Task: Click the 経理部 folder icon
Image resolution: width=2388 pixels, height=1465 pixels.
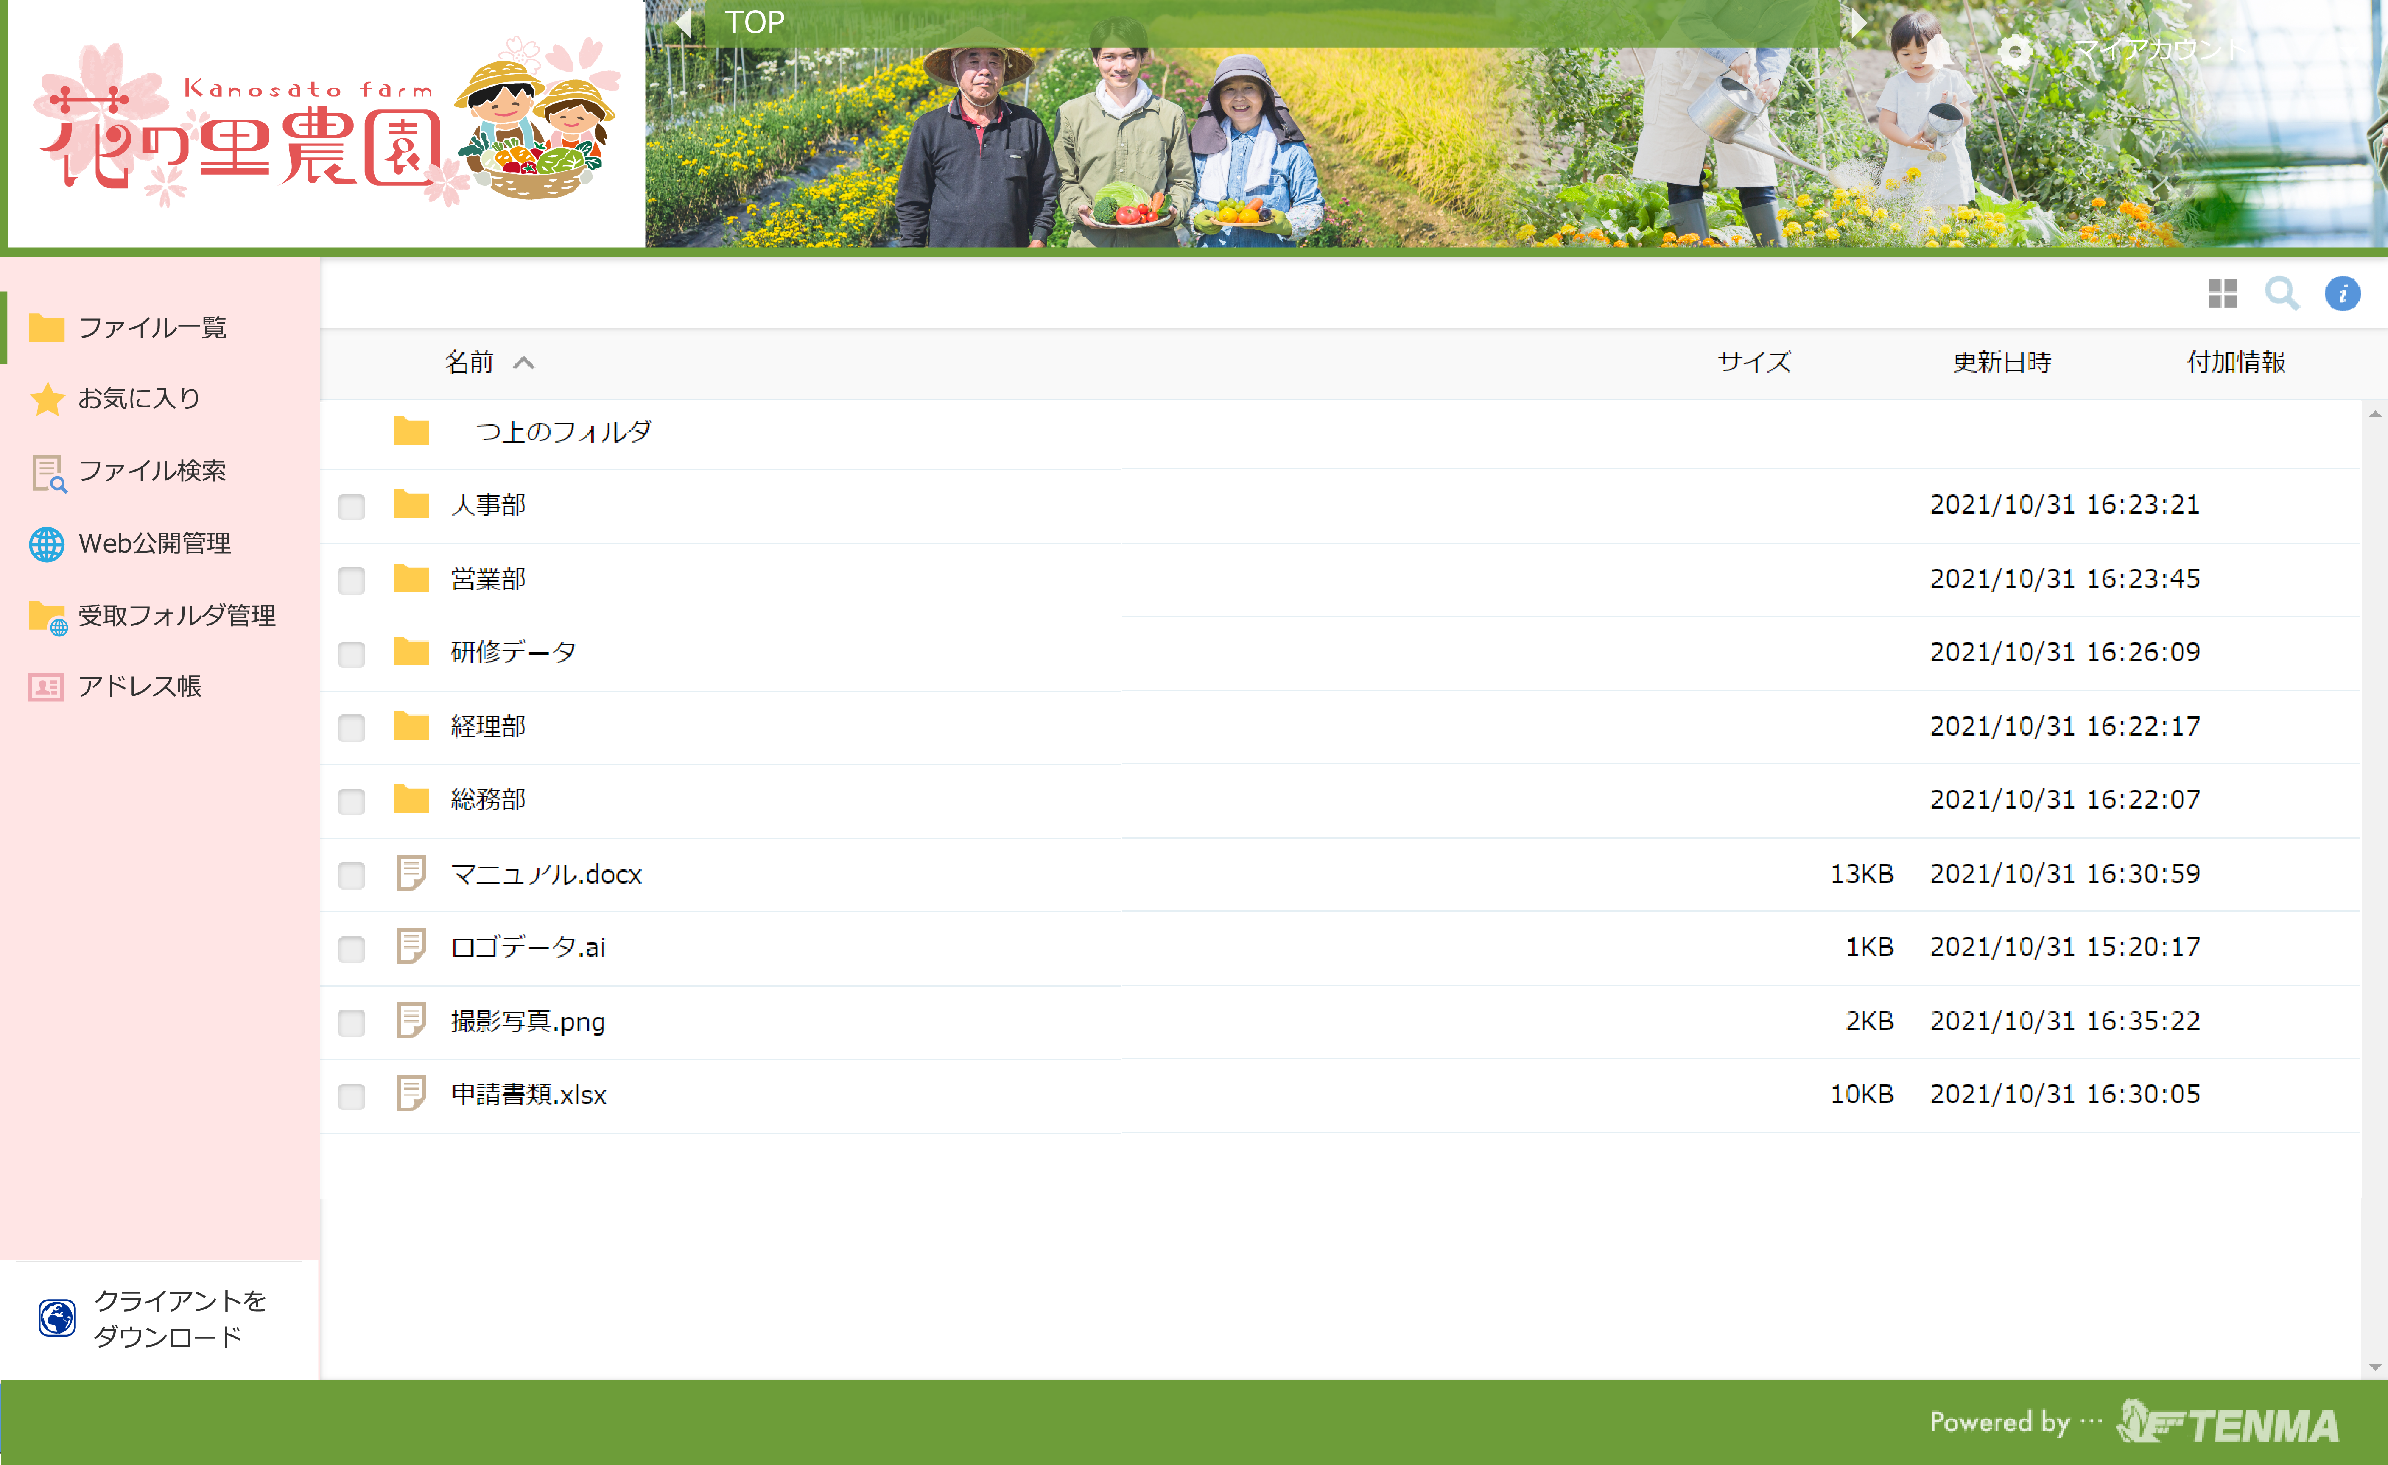Action: pyautogui.click(x=411, y=726)
